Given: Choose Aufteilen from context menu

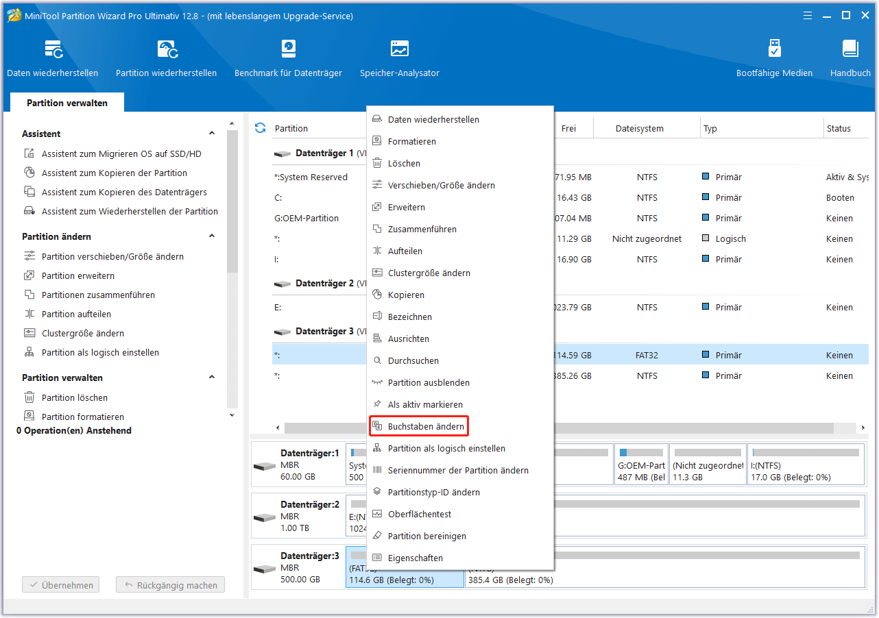Looking at the screenshot, I should (x=460, y=251).
